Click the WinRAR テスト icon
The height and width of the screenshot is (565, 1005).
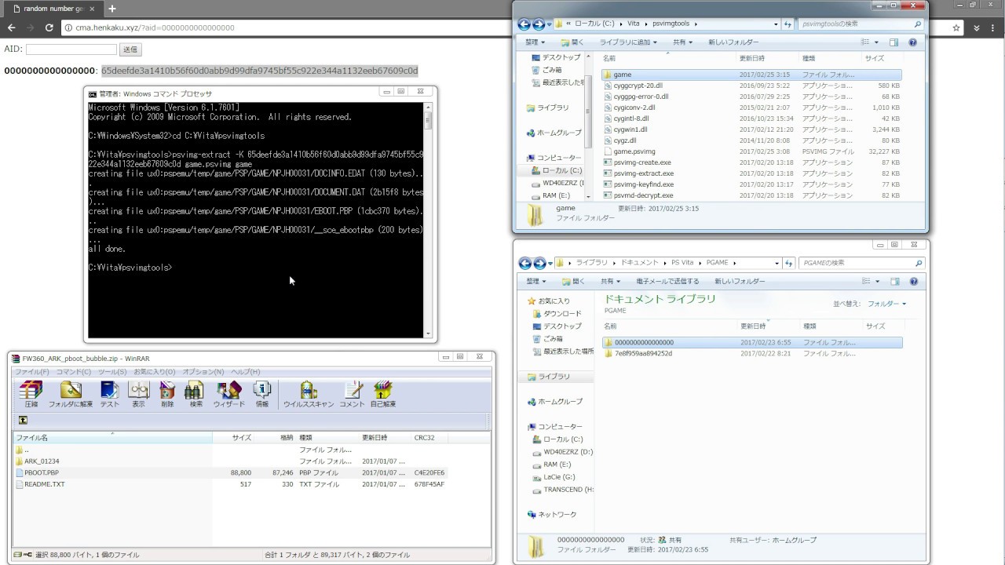pyautogui.click(x=110, y=394)
